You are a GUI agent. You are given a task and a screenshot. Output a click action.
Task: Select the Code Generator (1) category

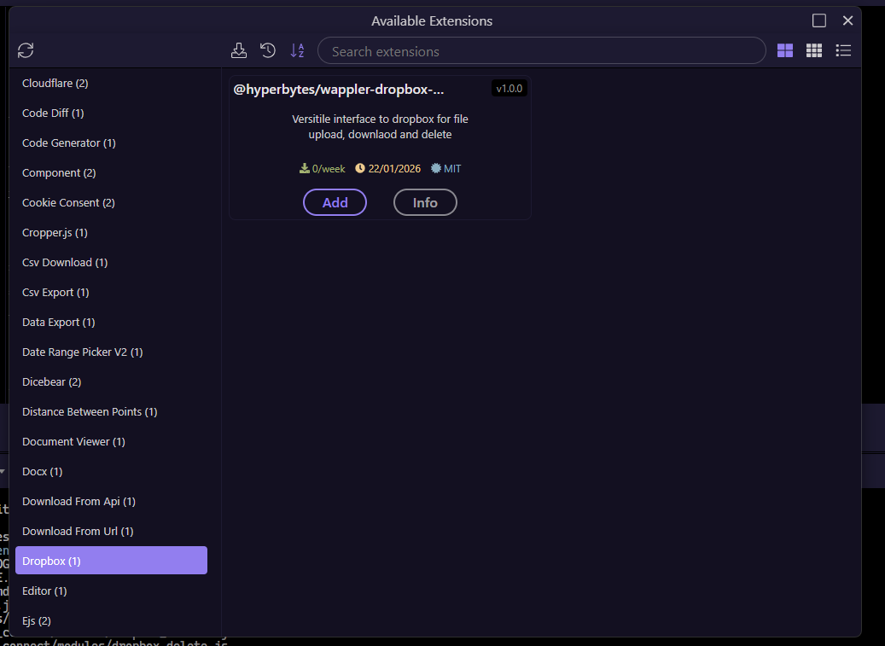tap(68, 143)
